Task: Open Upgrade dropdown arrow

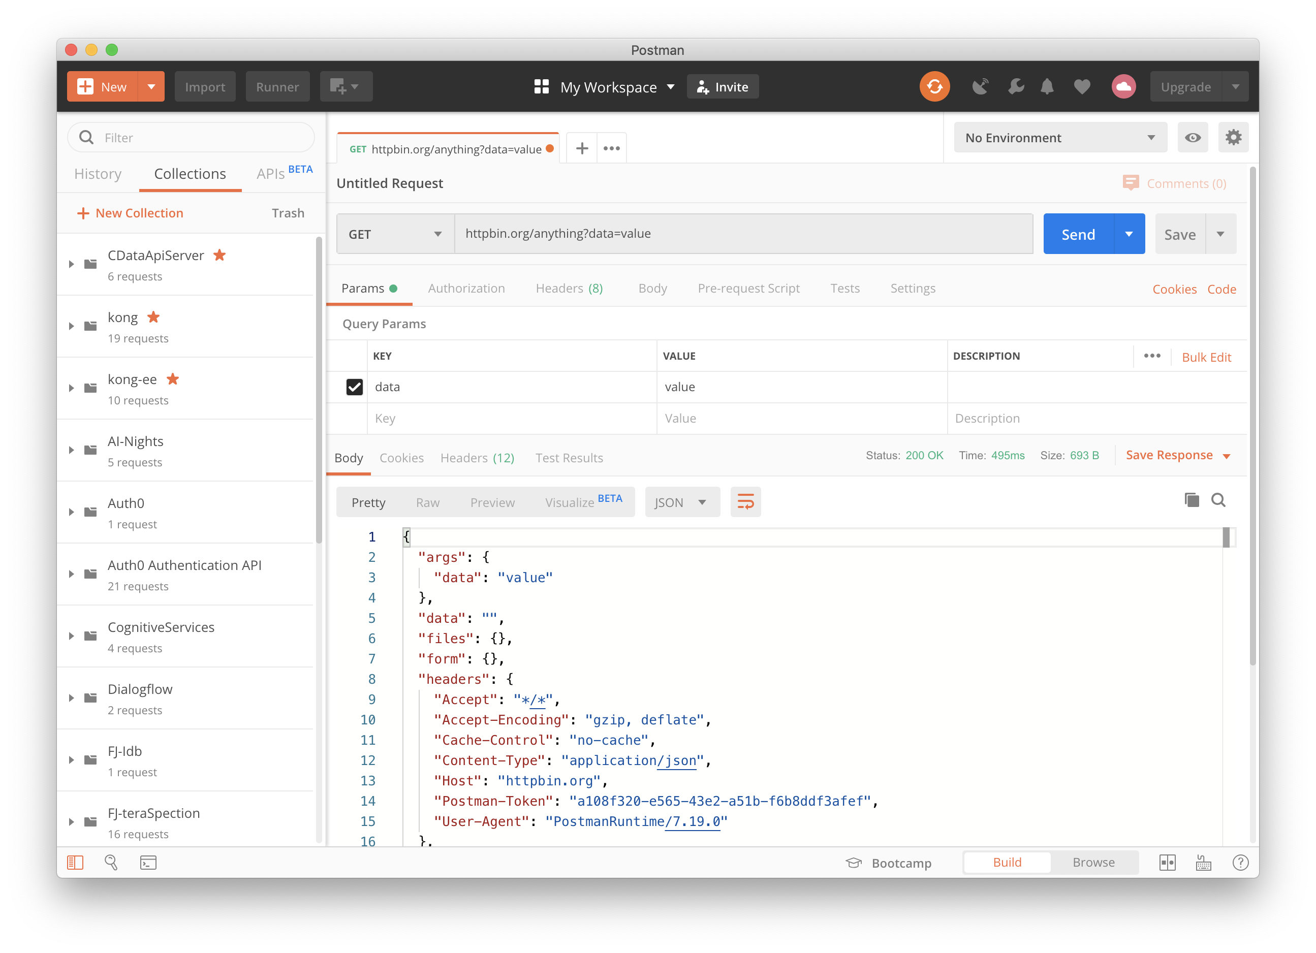Action: [1235, 87]
